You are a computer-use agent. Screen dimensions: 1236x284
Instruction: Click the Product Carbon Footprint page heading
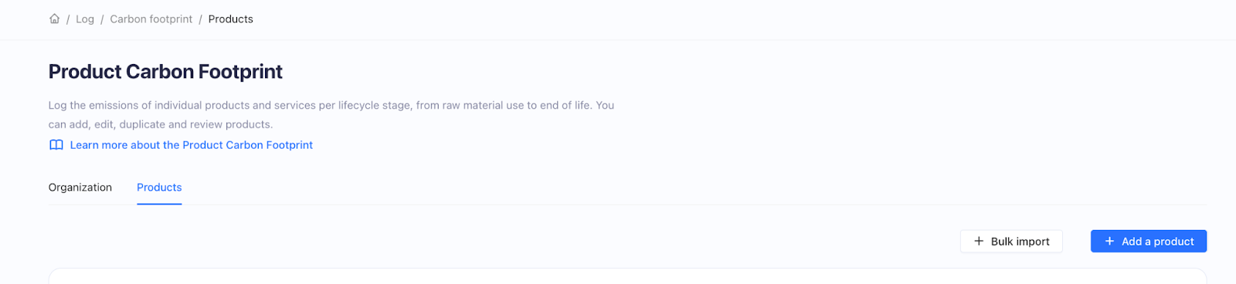[165, 72]
